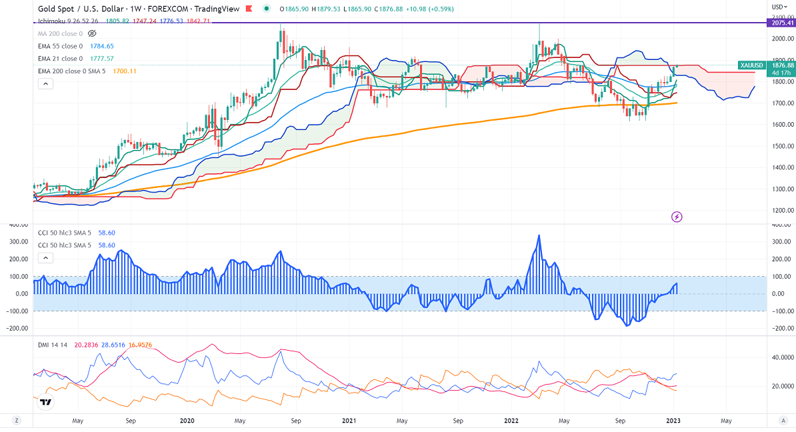Viewport: 796px width, 432px height.
Task: Collapse the CCI pane indicator legend
Action: [x=46, y=258]
